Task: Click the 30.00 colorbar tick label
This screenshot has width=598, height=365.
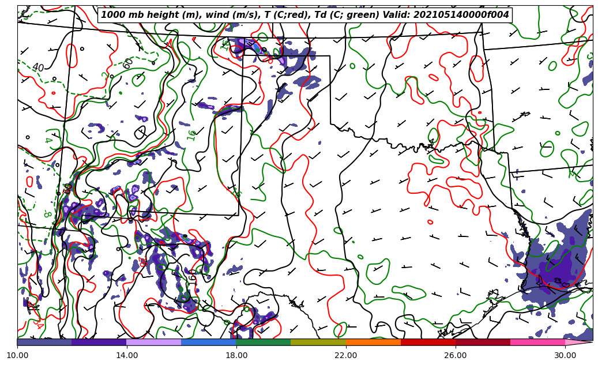Action: 565,355
